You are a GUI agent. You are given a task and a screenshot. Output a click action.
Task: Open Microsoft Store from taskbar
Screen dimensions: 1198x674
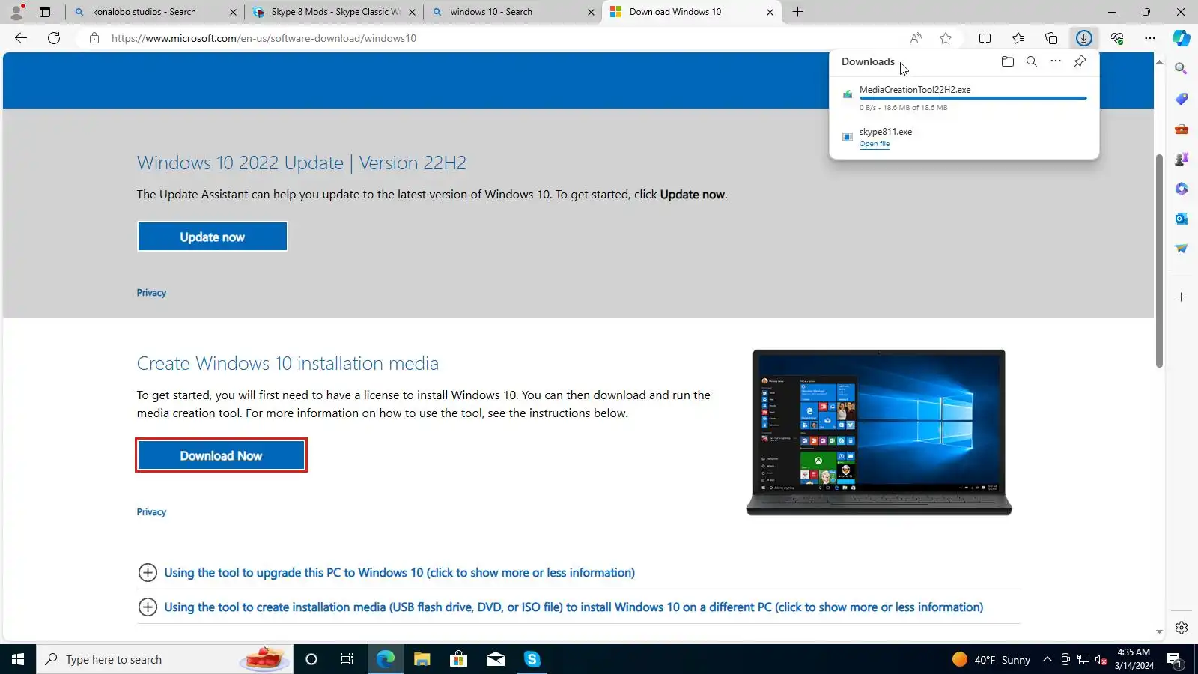[458, 659]
